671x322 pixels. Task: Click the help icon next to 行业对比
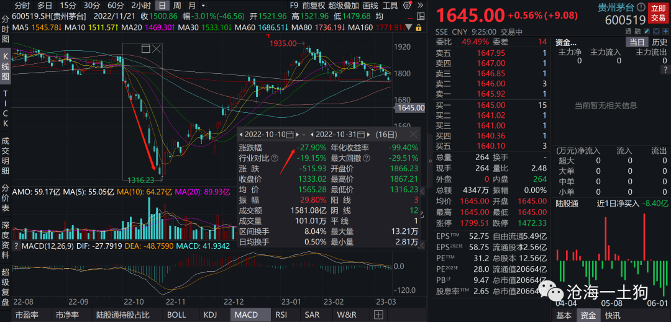(x=275, y=158)
